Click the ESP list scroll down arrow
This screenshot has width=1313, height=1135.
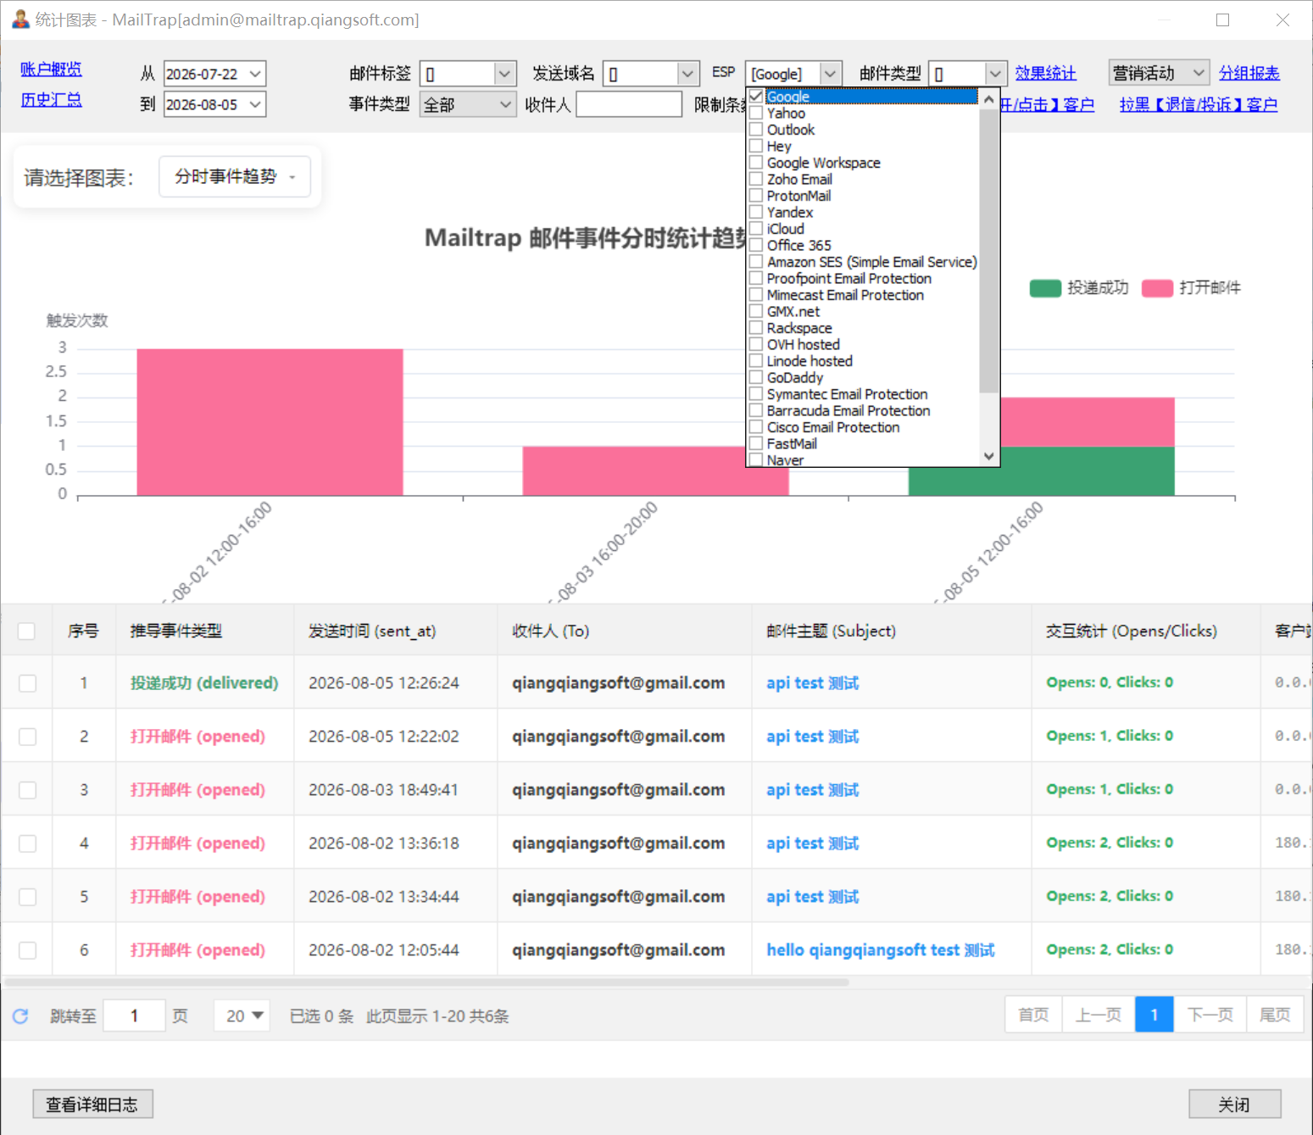988,456
